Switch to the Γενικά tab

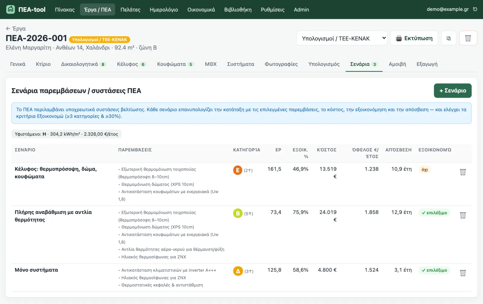[18, 64]
